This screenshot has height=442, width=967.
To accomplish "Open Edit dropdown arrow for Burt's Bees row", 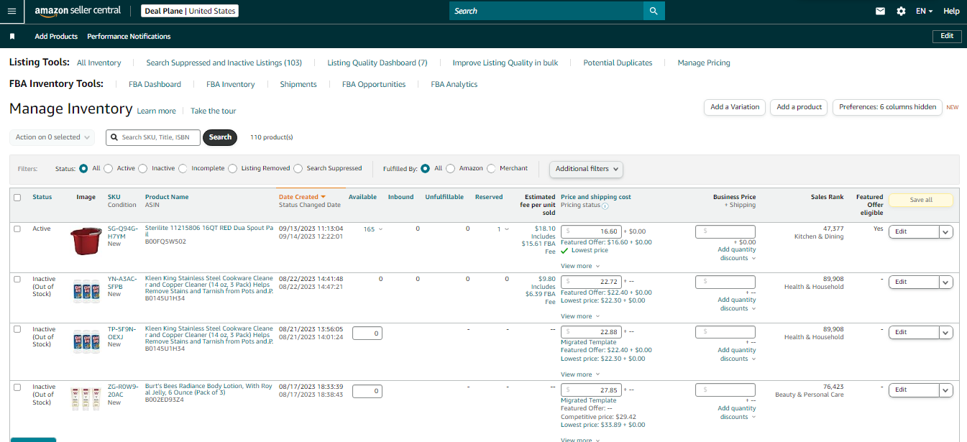I will click(946, 390).
